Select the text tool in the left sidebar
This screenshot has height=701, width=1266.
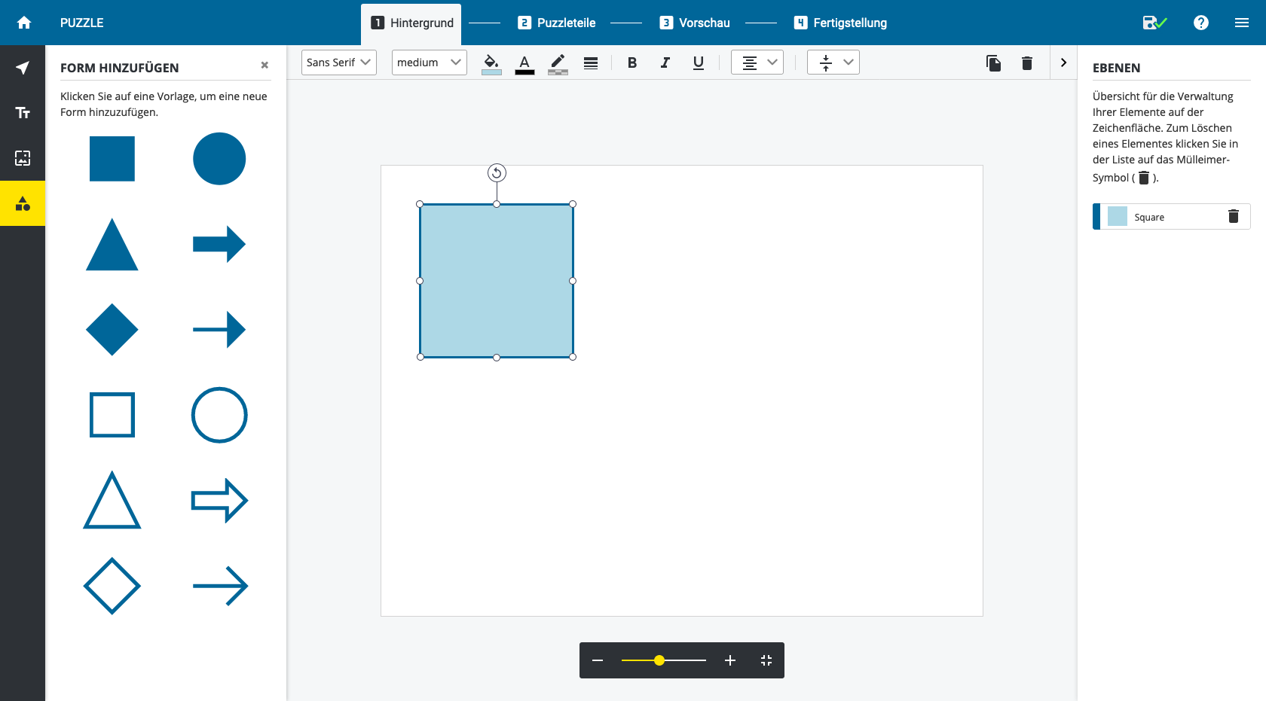tap(23, 113)
